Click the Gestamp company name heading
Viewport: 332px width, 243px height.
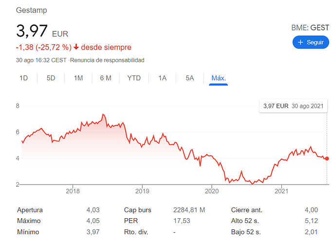[32, 10]
